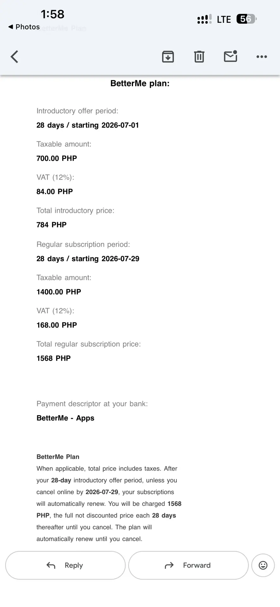280x607 pixels.
Task: Return to Photos via the status bar link
Action: (24, 27)
